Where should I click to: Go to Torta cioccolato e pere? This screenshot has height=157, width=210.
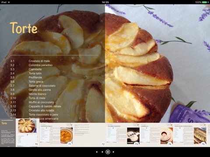(x=43, y=115)
